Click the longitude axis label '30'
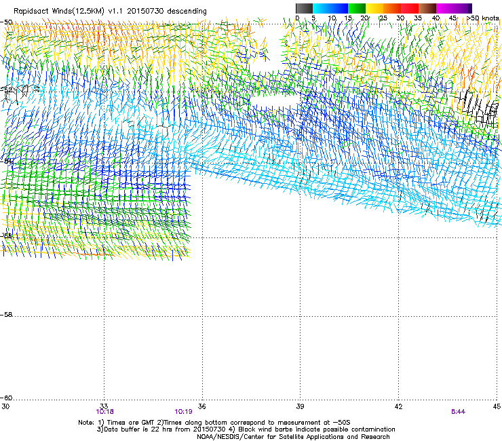The height and width of the screenshot is (441, 502). click(5, 406)
